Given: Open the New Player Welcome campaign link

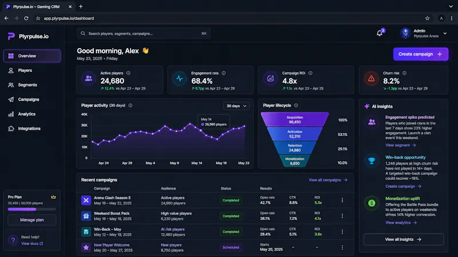Looking at the screenshot, I should 112,245.
